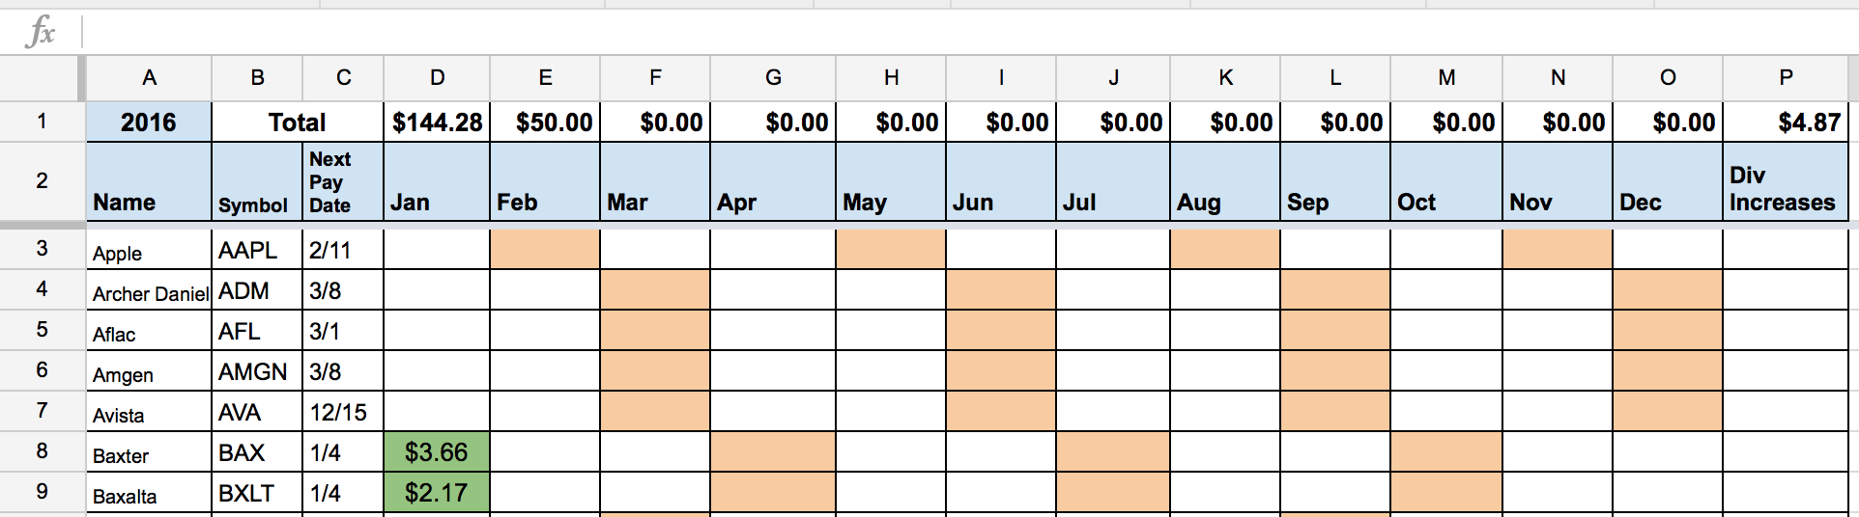This screenshot has height=517, width=1859.
Task: Click the Sep month header cell
Action: [x=1335, y=182]
